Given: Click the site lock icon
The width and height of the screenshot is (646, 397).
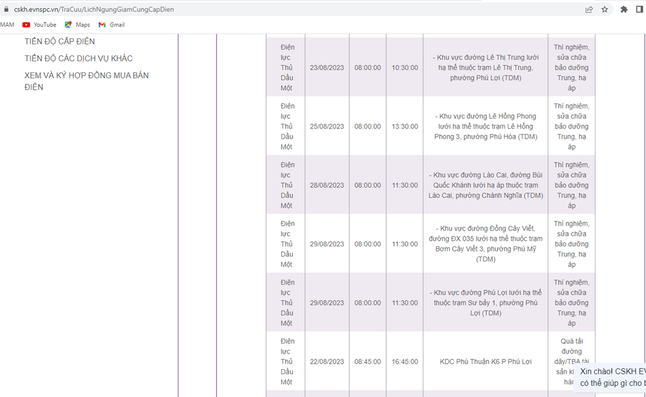Looking at the screenshot, I should click(6, 9).
